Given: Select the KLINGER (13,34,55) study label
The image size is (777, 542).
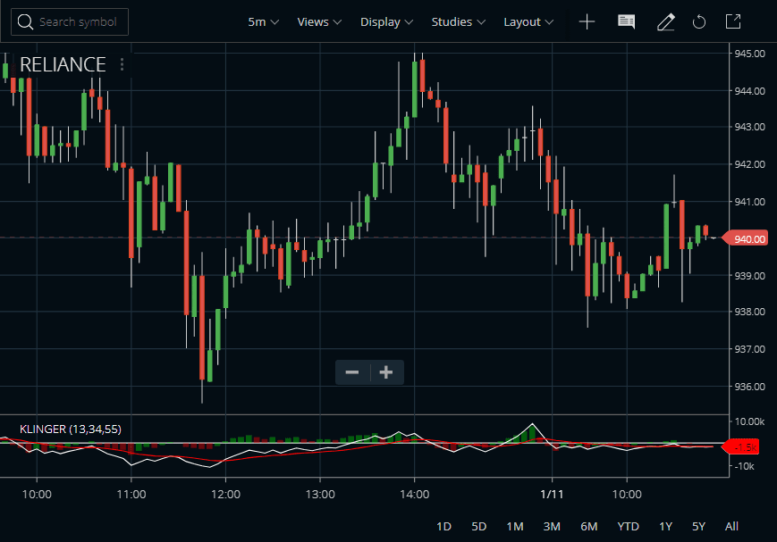Looking at the screenshot, I should click(x=71, y=429).
